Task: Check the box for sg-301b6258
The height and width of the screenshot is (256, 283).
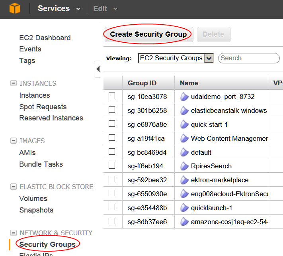Action: (112, 110)
